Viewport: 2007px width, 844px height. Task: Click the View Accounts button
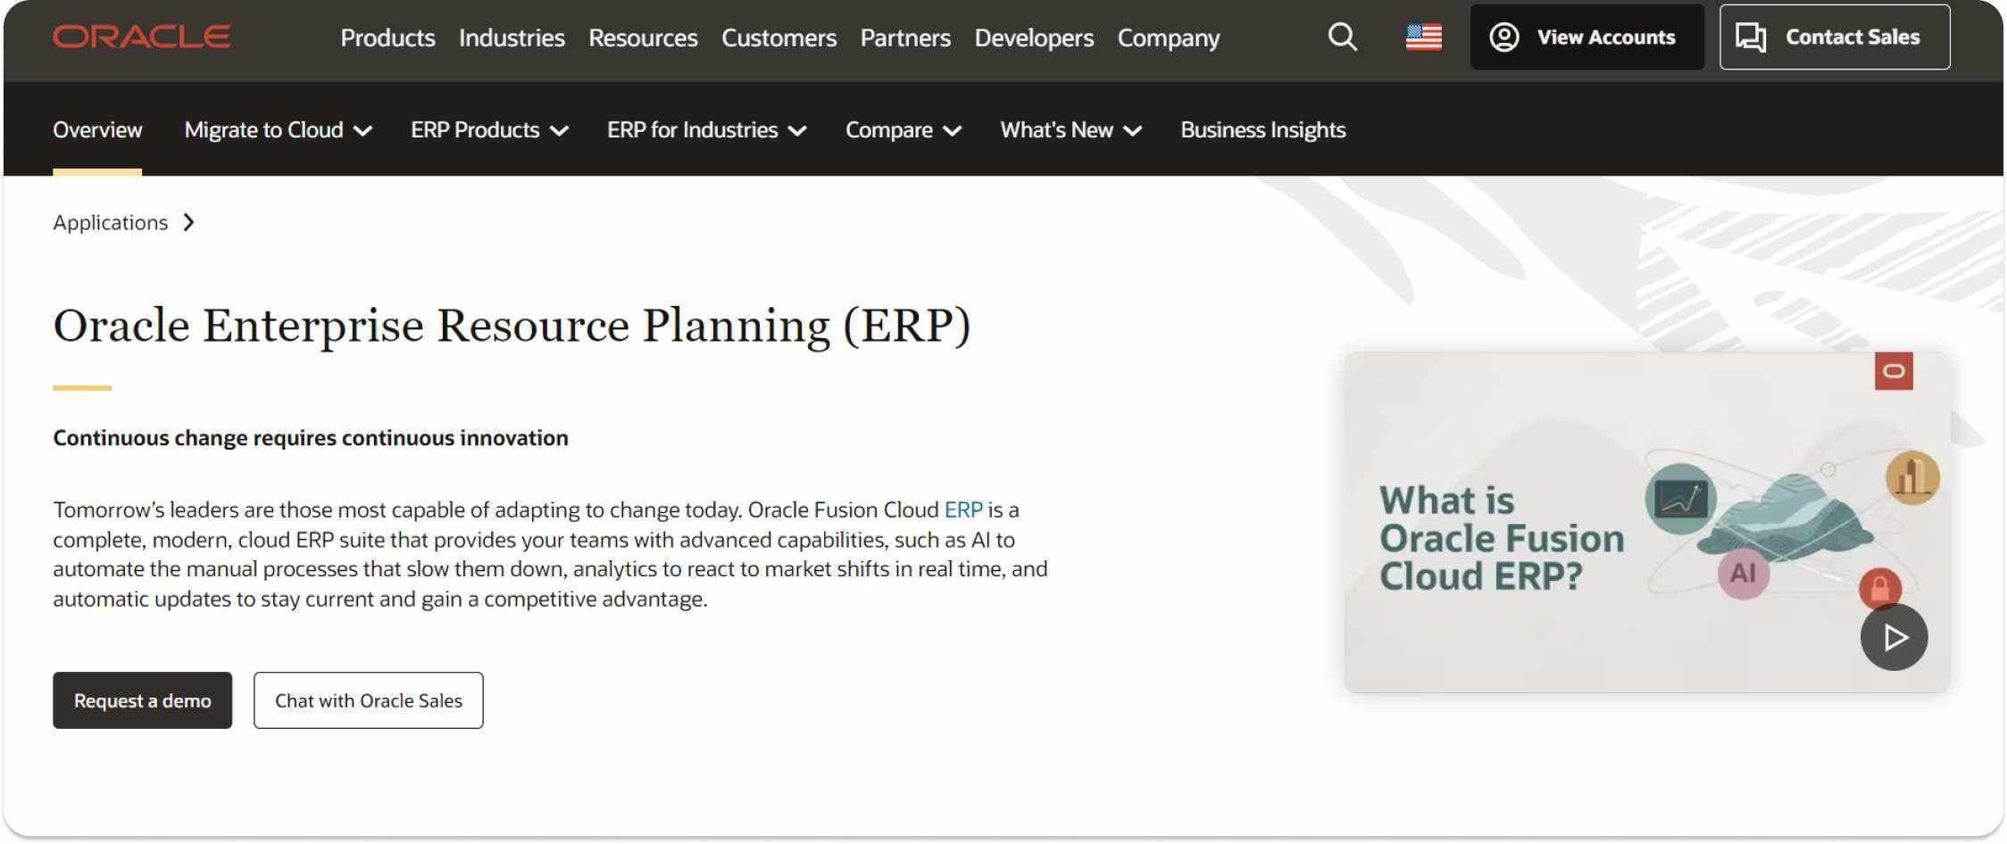[1586, 37]
